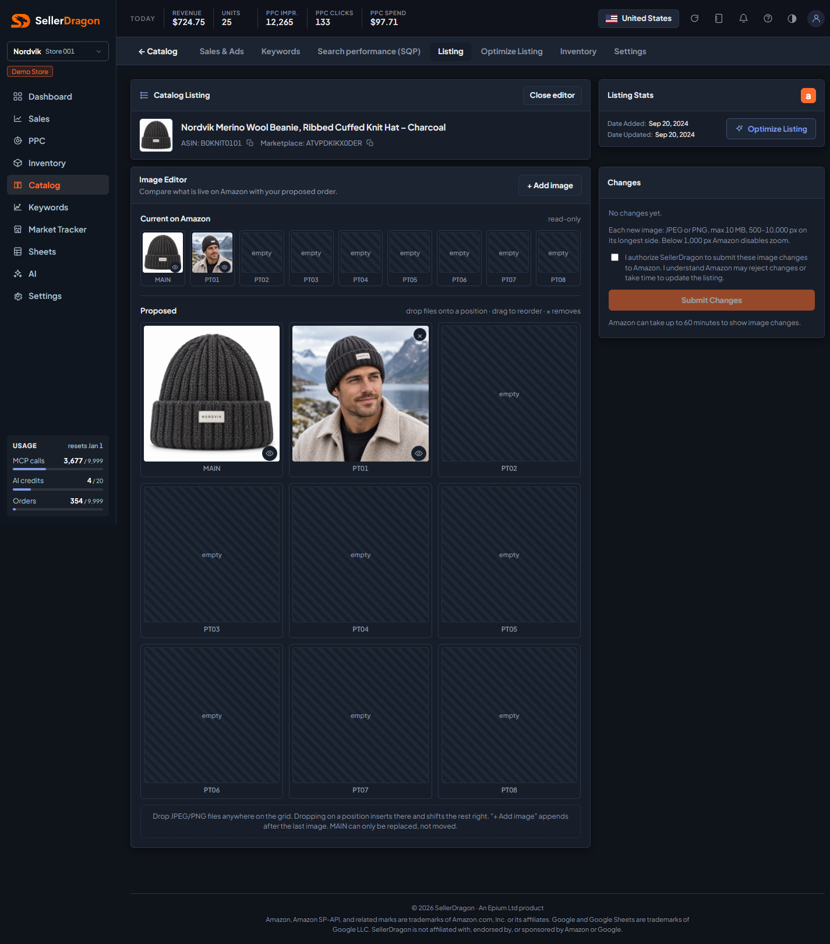Open the Dashboard sidebar icon
Viewport: 830px width, 944px height.
point(18,97)
